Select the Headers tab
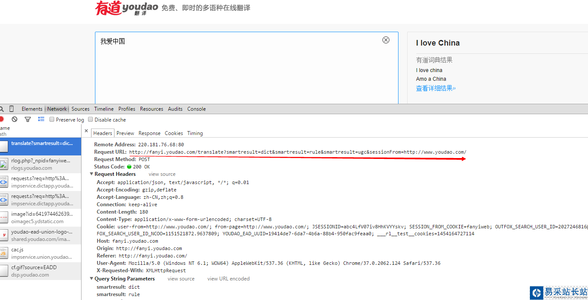 pyautogui.click(x=103, y=133)
